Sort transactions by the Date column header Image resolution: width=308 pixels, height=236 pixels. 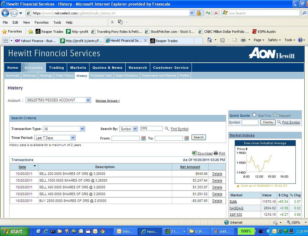pyautogui.click(x=22, y=167)
